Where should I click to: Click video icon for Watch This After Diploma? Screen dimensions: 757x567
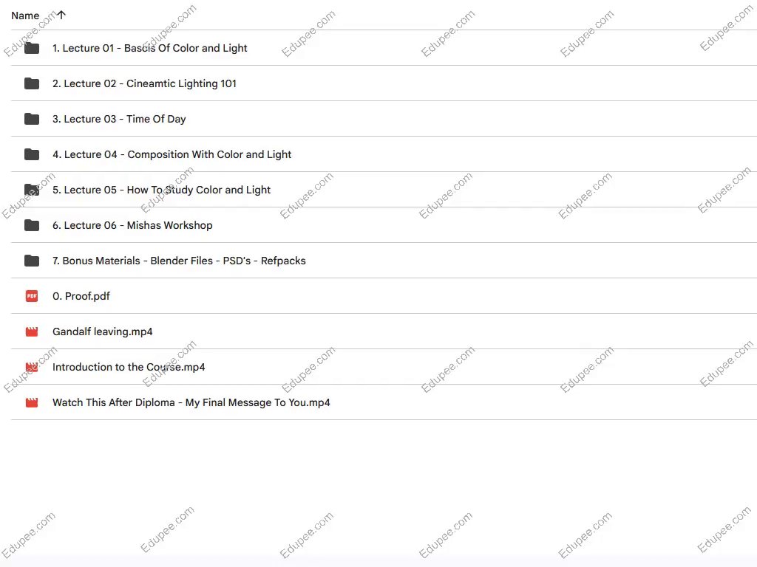point(32,402)
